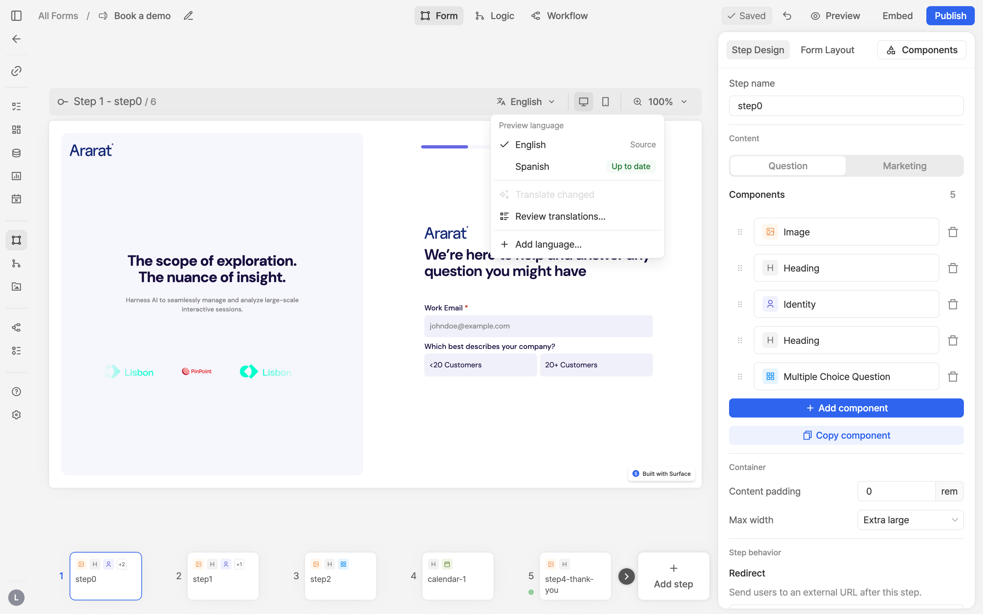Open the Max width Extra large dropdown

tap(910, 520)
